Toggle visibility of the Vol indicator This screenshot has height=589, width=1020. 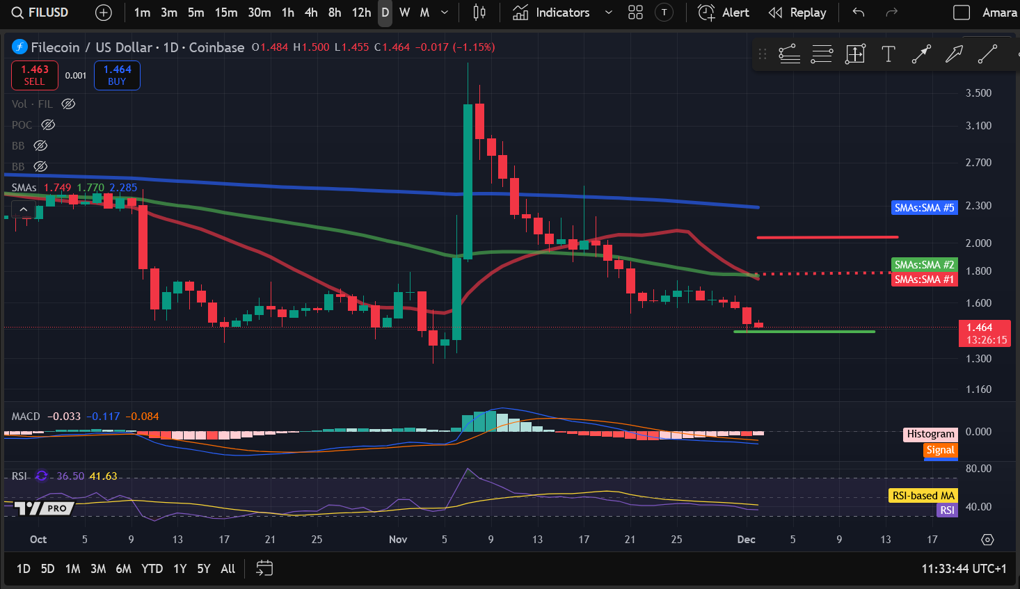pos(68,104)
